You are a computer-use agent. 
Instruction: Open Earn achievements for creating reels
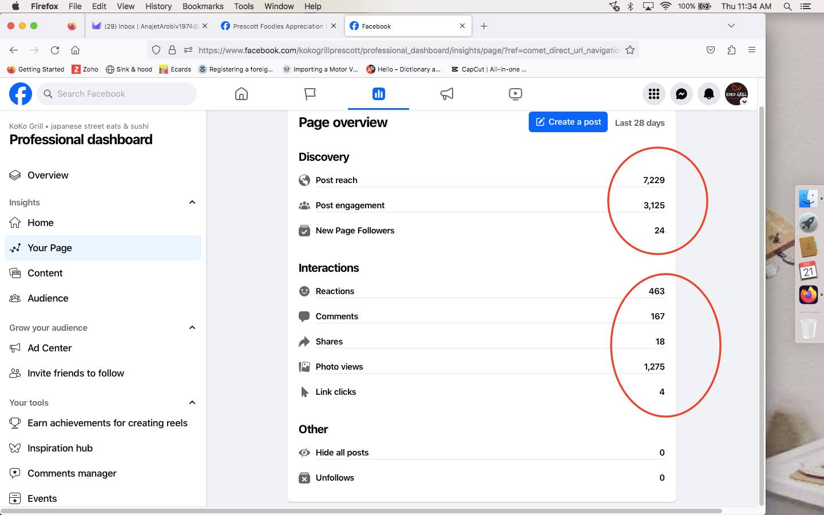pos(103,423)
